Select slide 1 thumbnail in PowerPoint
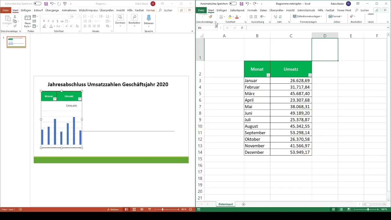 (x=16, y=42)
